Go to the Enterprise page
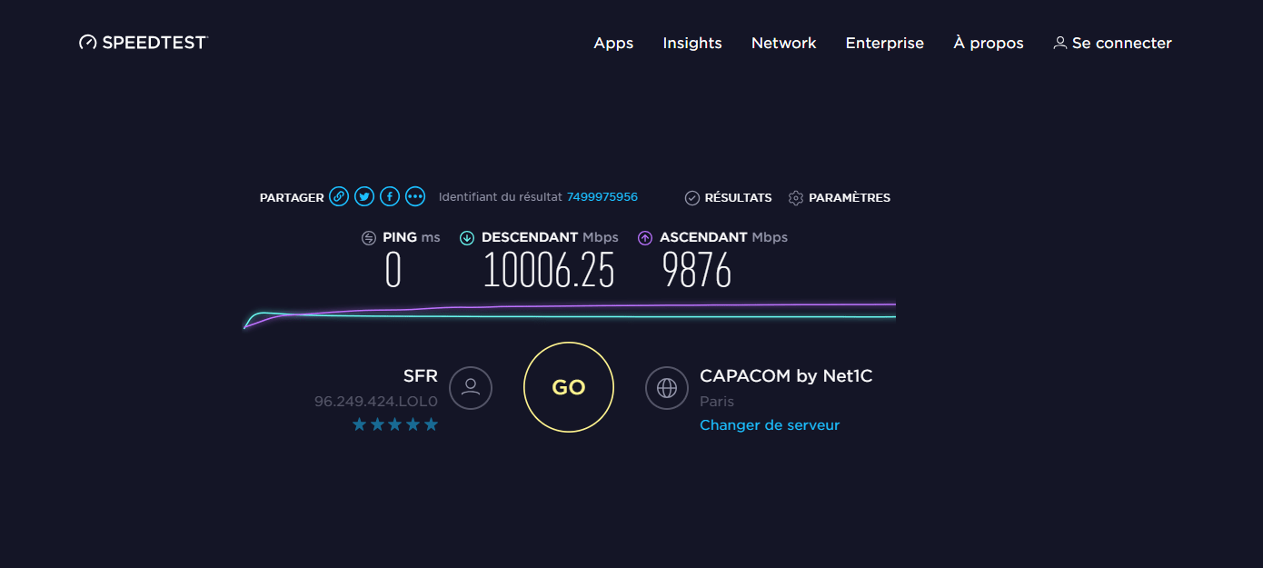The width and height of the screenshot is (1263, 568). [885, 43]
